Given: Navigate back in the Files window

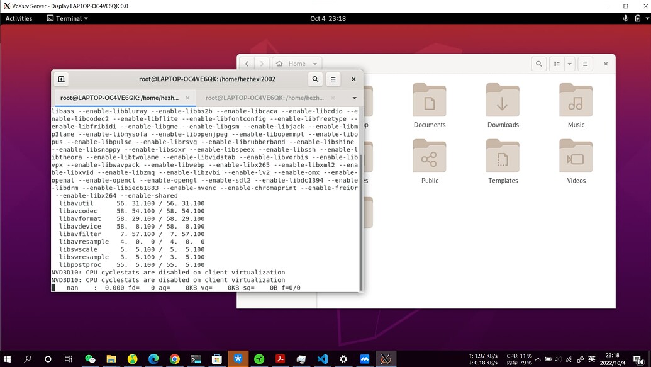Looking at the screenshot, I should [x=247, y=64].
